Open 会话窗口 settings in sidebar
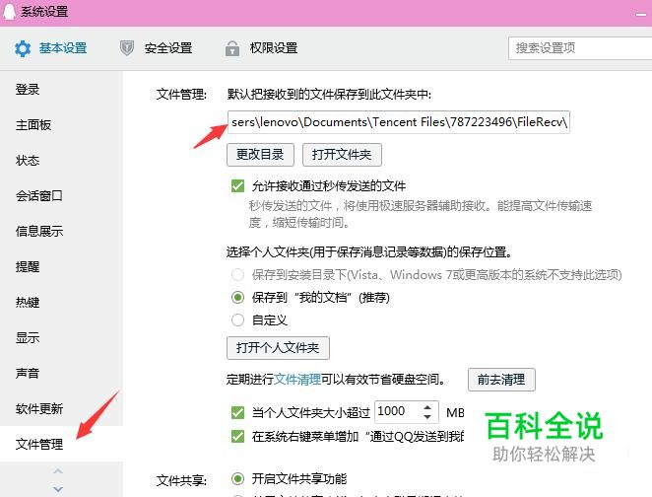The height and width of the screenshot is (497, 652). click(39, 195)
